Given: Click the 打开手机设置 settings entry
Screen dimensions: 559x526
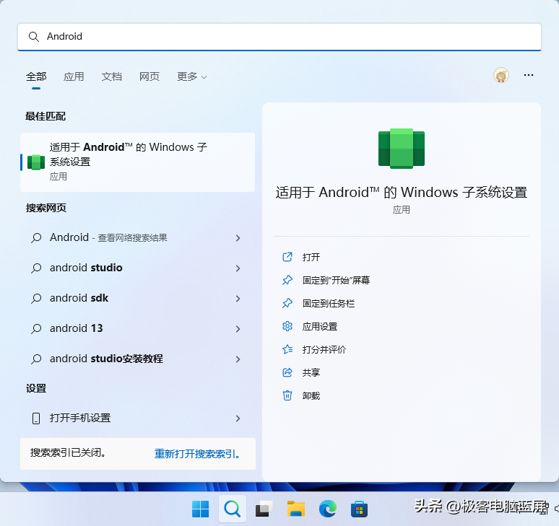Looking at the screenshot, I should [x=138, y=418].
